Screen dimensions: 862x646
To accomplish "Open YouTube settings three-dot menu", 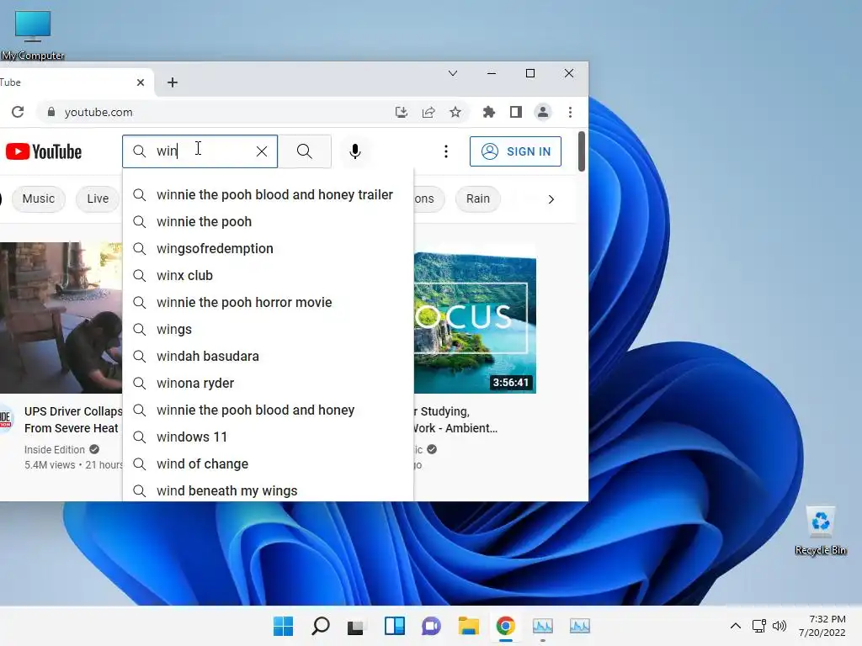I will 446,151.
